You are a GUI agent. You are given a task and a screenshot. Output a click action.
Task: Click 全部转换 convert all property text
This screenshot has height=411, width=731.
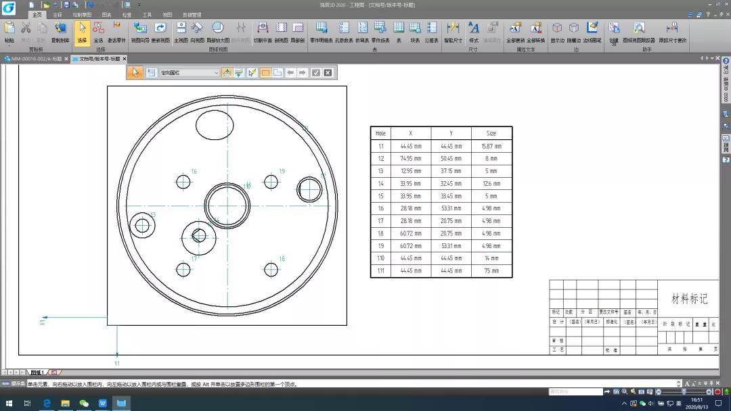tap(535, 32)
